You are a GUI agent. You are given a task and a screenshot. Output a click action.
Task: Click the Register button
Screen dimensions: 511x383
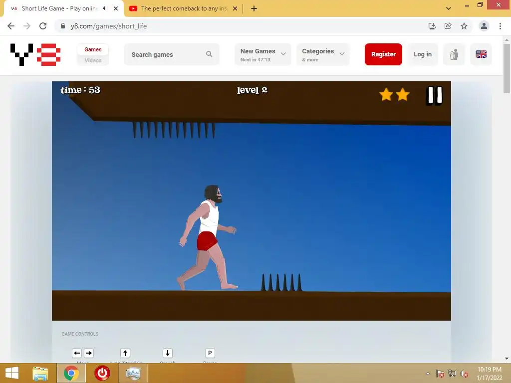tap(383, 54)
